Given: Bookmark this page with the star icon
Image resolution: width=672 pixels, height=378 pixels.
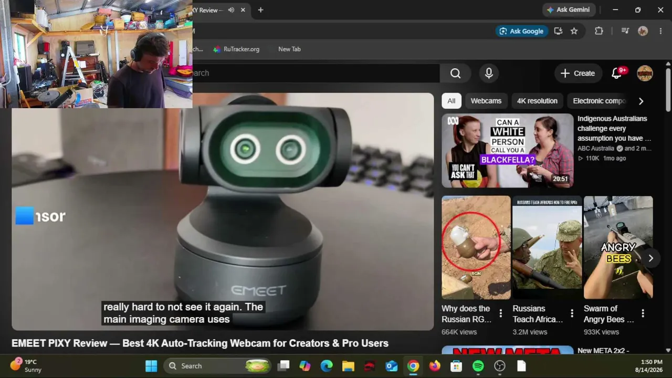Looking at the screenshot, I should 574,31.
